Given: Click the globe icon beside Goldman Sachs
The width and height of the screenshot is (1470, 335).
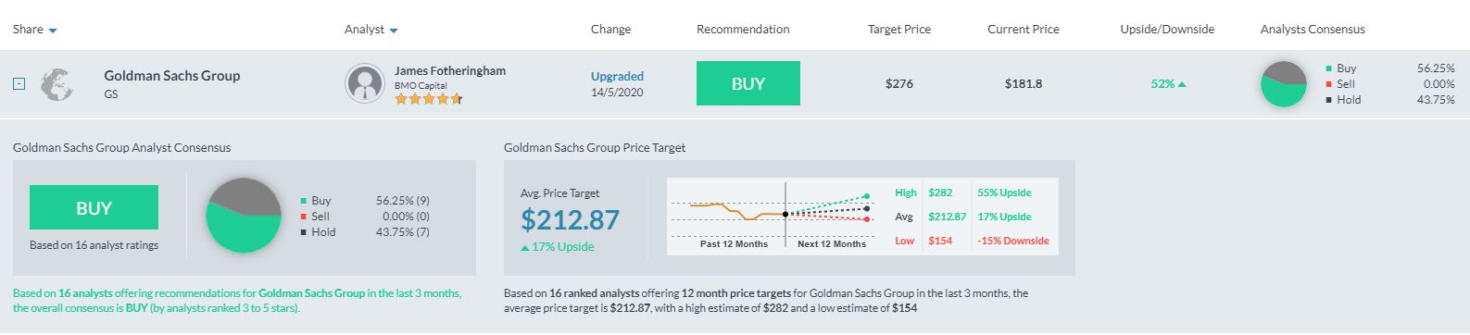Looking at the screenshot, I should point(57,84).
